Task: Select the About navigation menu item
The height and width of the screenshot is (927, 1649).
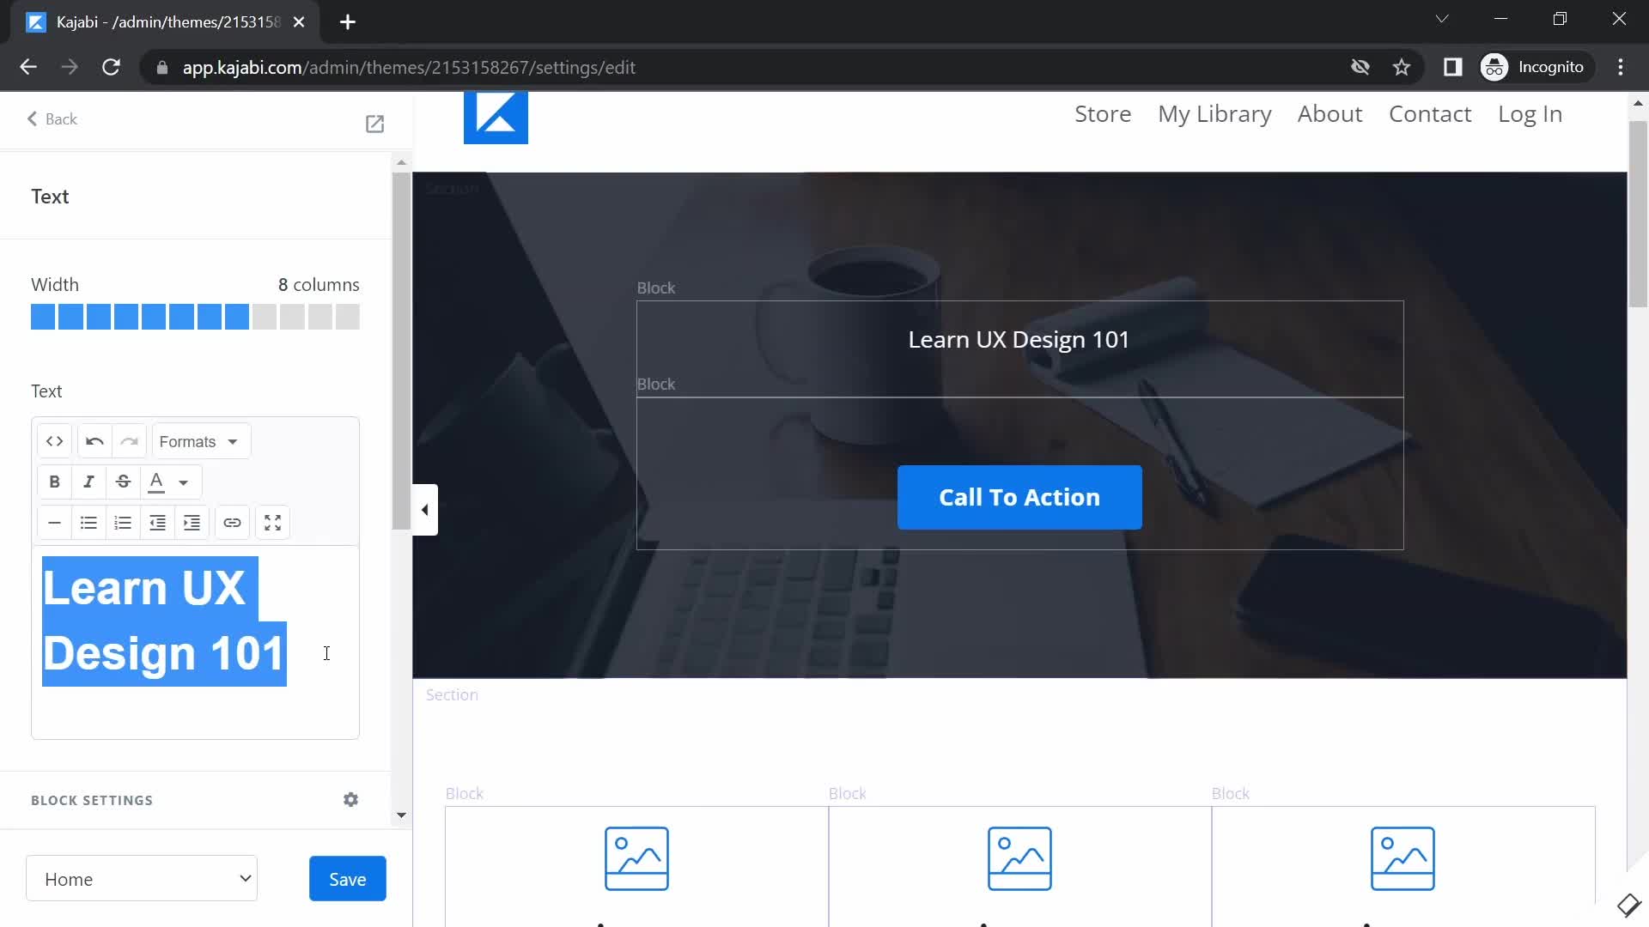Action: [1330, 113]
